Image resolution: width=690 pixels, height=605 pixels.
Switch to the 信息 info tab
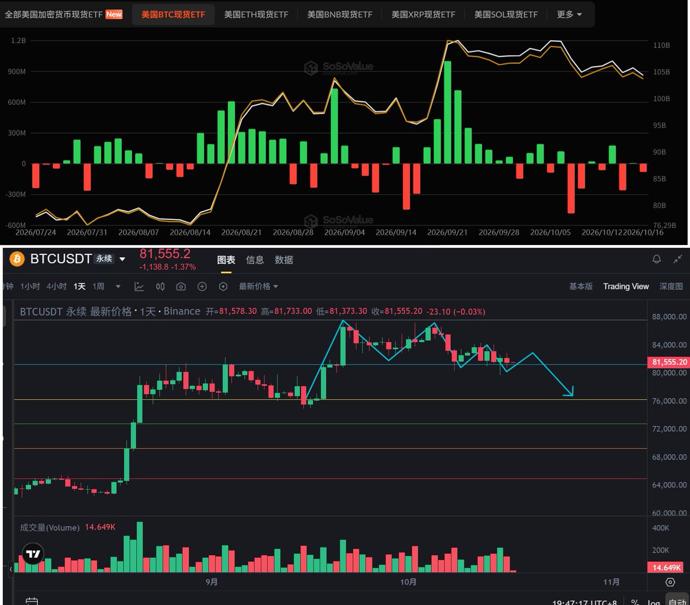click(x=255, y=260)
